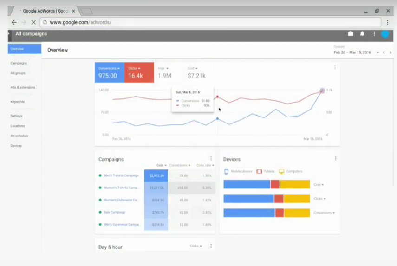Open the notifications bell icon
The height and width of the screenshot is (266, 397).
coord(362,34)
